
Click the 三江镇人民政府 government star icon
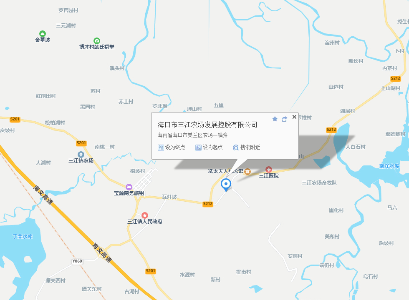click(x=145, y=215)
